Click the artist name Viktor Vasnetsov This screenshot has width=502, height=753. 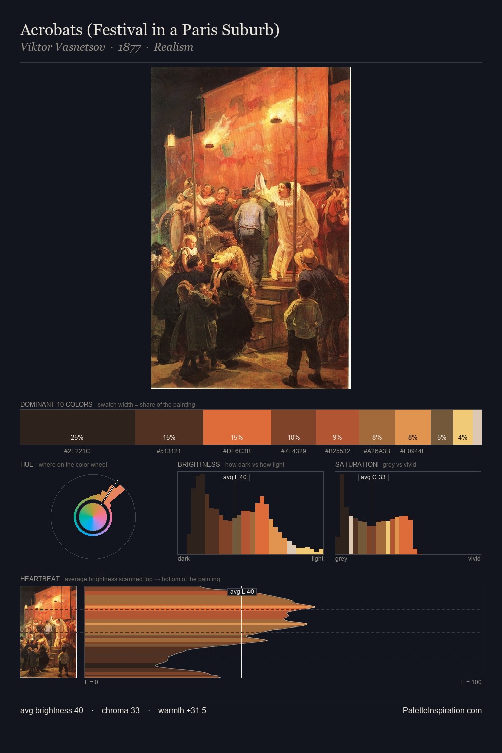[x=63, y=47]
